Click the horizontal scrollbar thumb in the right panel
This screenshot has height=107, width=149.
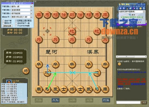pyautogui.click(x=126, y=57)
